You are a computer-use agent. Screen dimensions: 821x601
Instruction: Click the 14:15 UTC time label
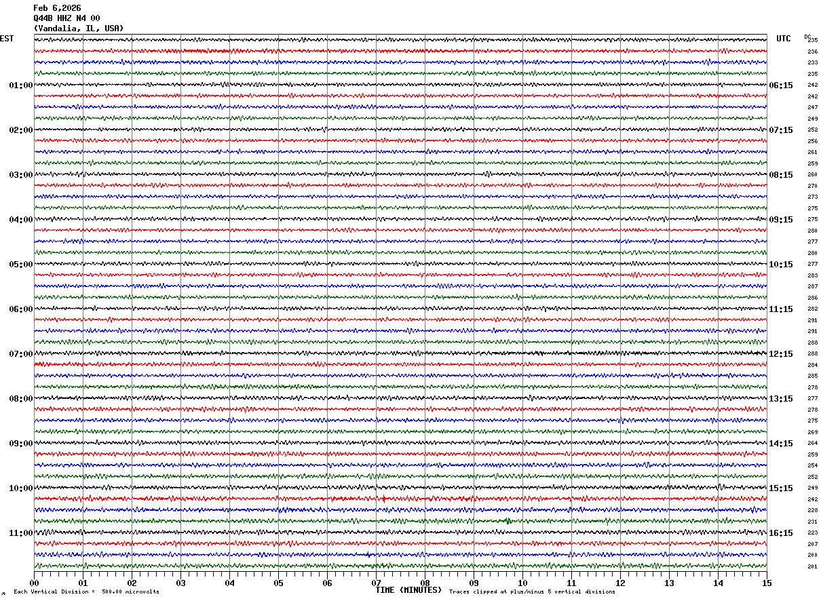point(780,444)
